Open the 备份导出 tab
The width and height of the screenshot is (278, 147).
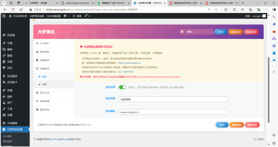(x=45, y=110)
